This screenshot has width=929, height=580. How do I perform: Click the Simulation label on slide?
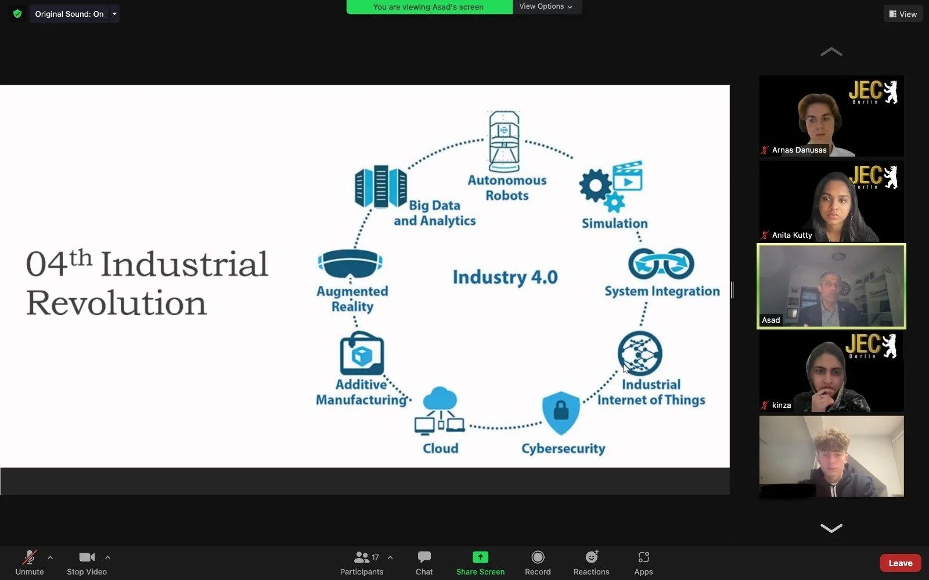tap(615, 223)
